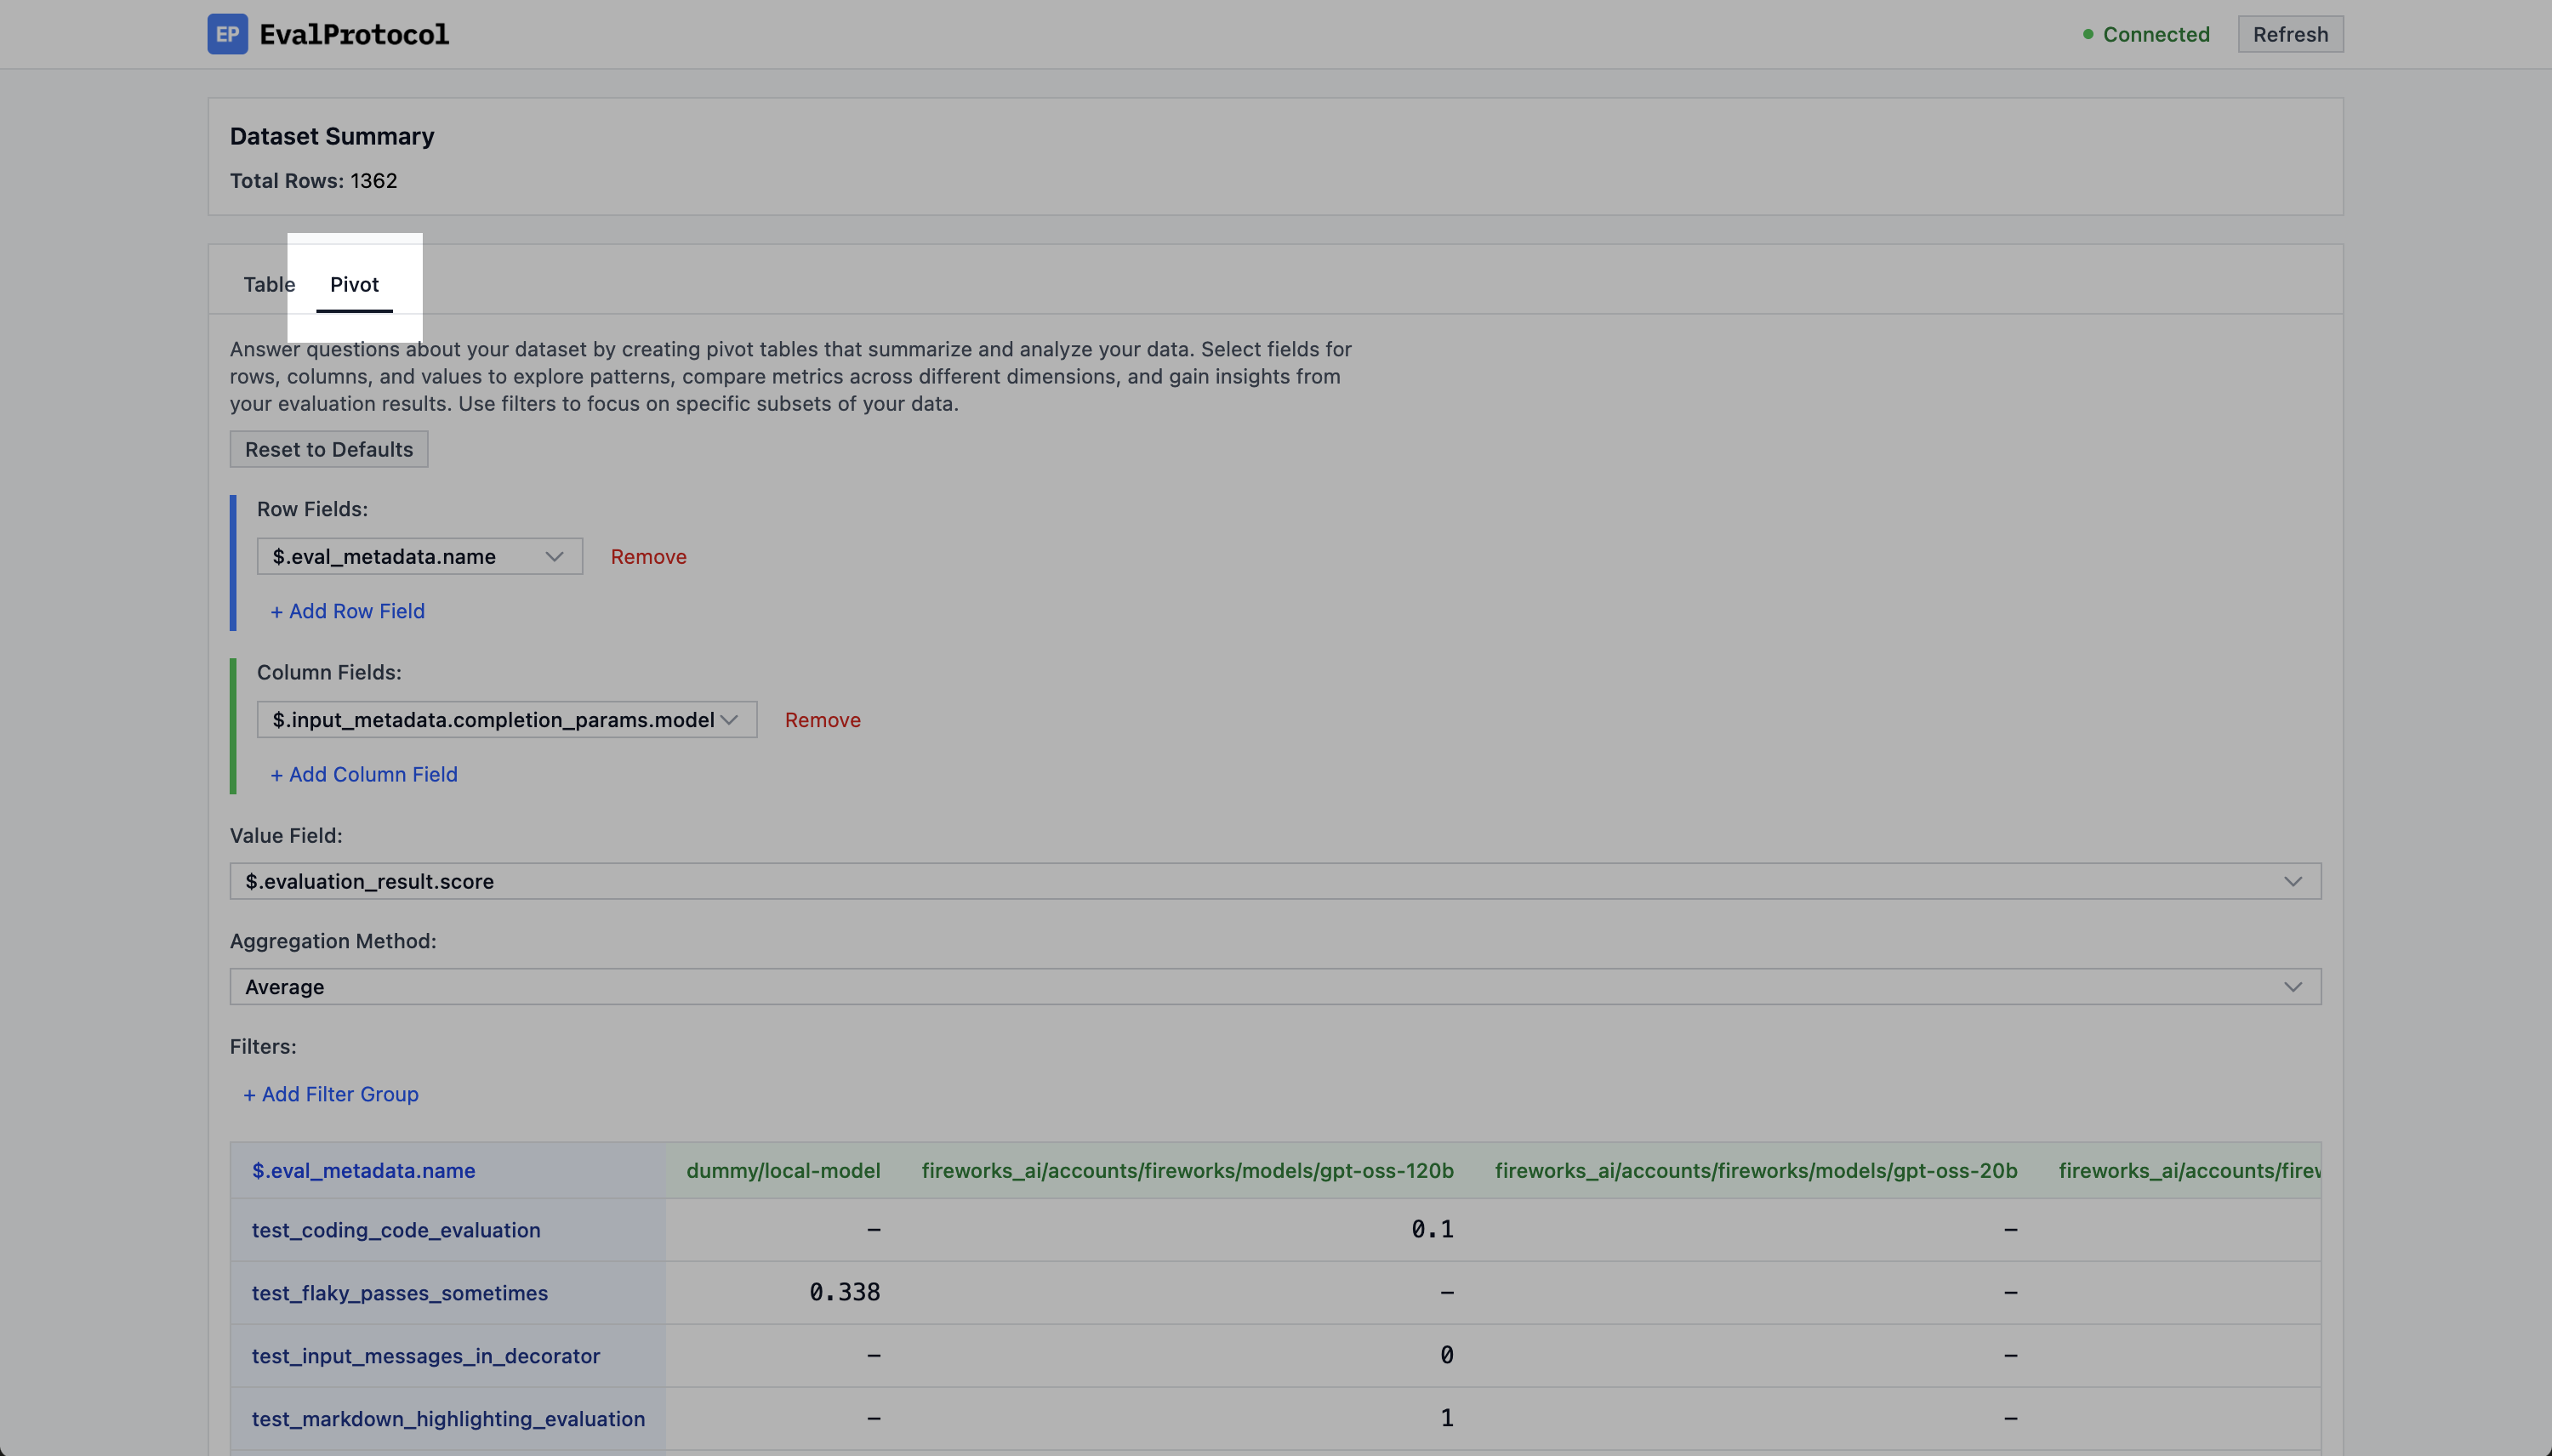2552x1456 pixels.
Task: Open the completion_params.model column field dropdown
Action: [506, 720]
